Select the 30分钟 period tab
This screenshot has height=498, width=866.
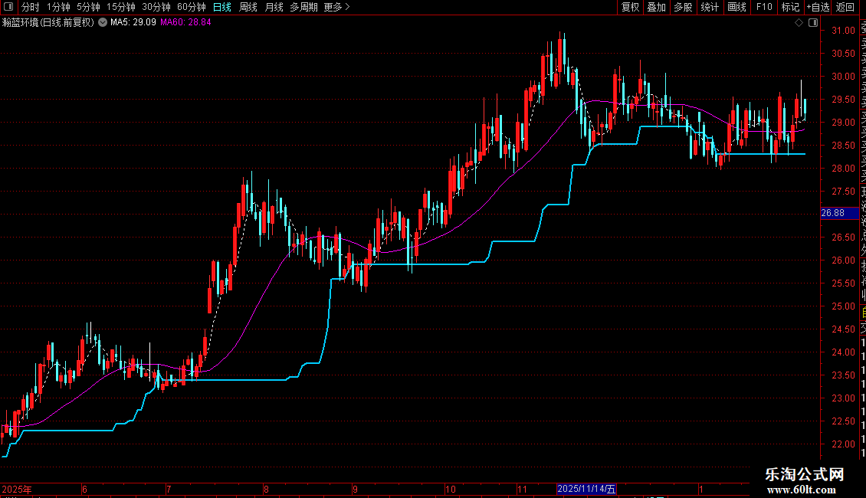156,7
